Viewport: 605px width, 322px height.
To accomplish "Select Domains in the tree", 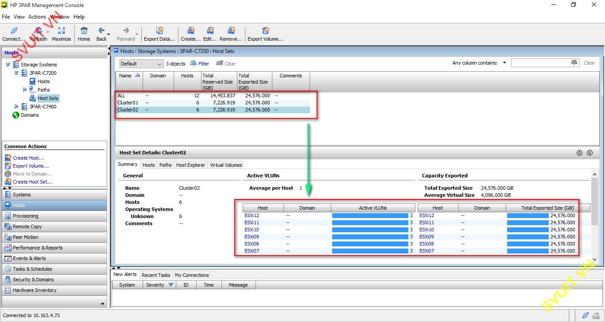I will [x=30, y=115].
